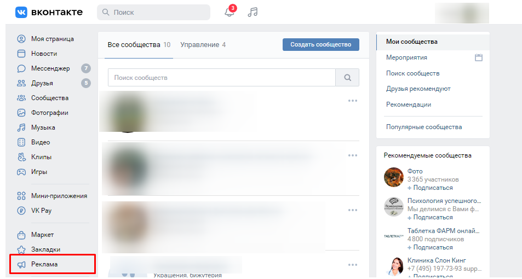Click the magnifier search button for communities
The height and width of the screenshot is (279, 522).
pyautogui.click(x=347, y=78)
